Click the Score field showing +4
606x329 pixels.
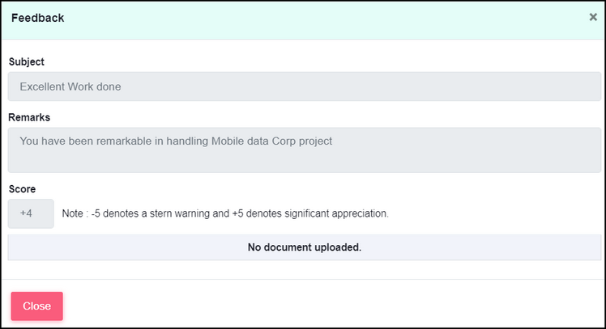coord(31,214)
